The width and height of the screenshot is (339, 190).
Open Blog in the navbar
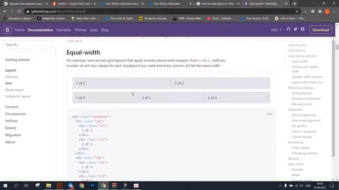105,30
